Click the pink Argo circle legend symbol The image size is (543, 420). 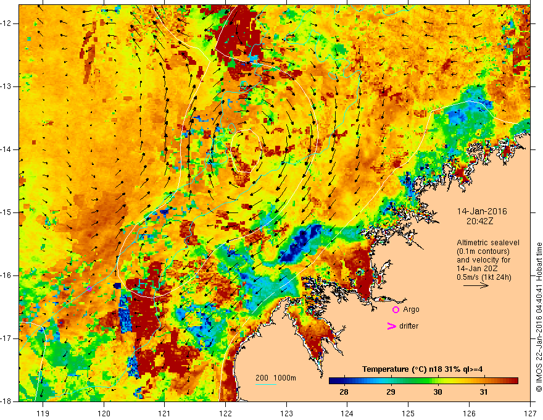pos(396,310)
